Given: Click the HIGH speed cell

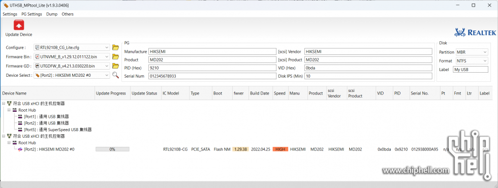Looking at the screenshot, I should 280,149.
